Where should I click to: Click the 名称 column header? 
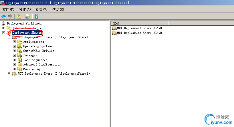tap(140, 23)
